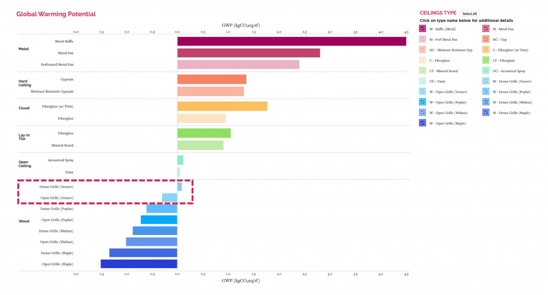Click the HC - Moisture Resistant Gyp name

(451, 50)
